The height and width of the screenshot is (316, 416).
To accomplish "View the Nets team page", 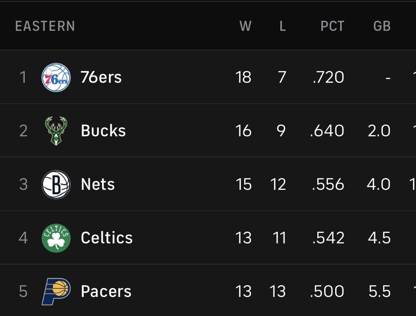I will point(97,184).
